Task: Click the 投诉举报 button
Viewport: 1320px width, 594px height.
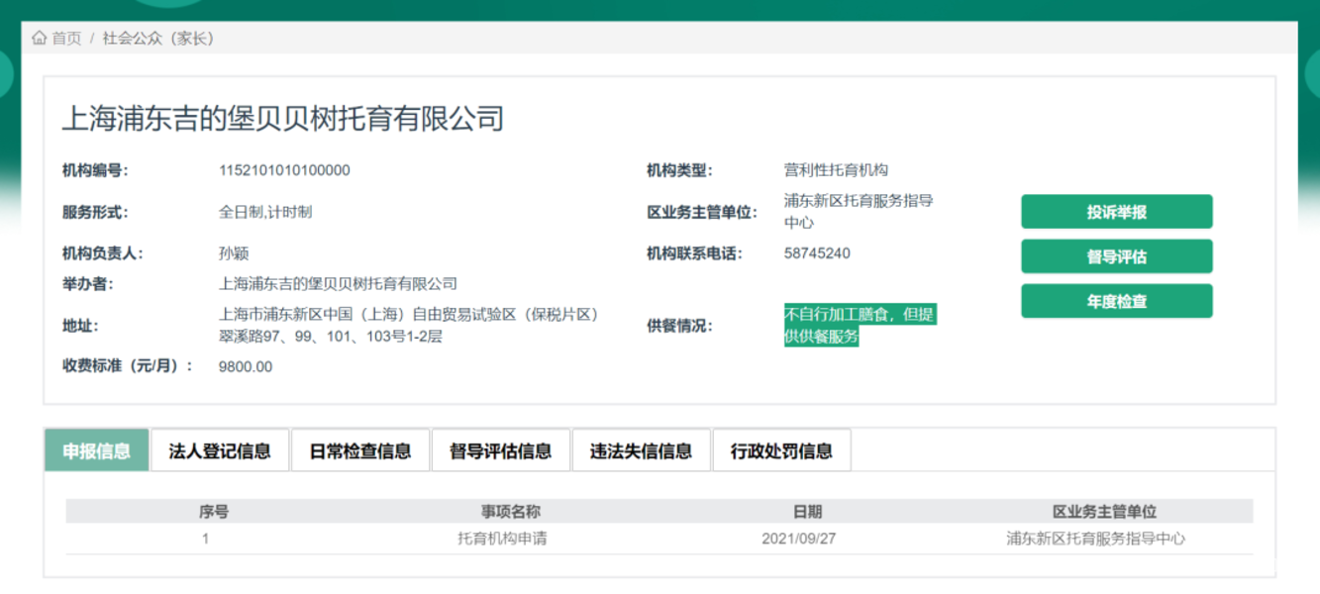Action: click(x=1116, y=212)
